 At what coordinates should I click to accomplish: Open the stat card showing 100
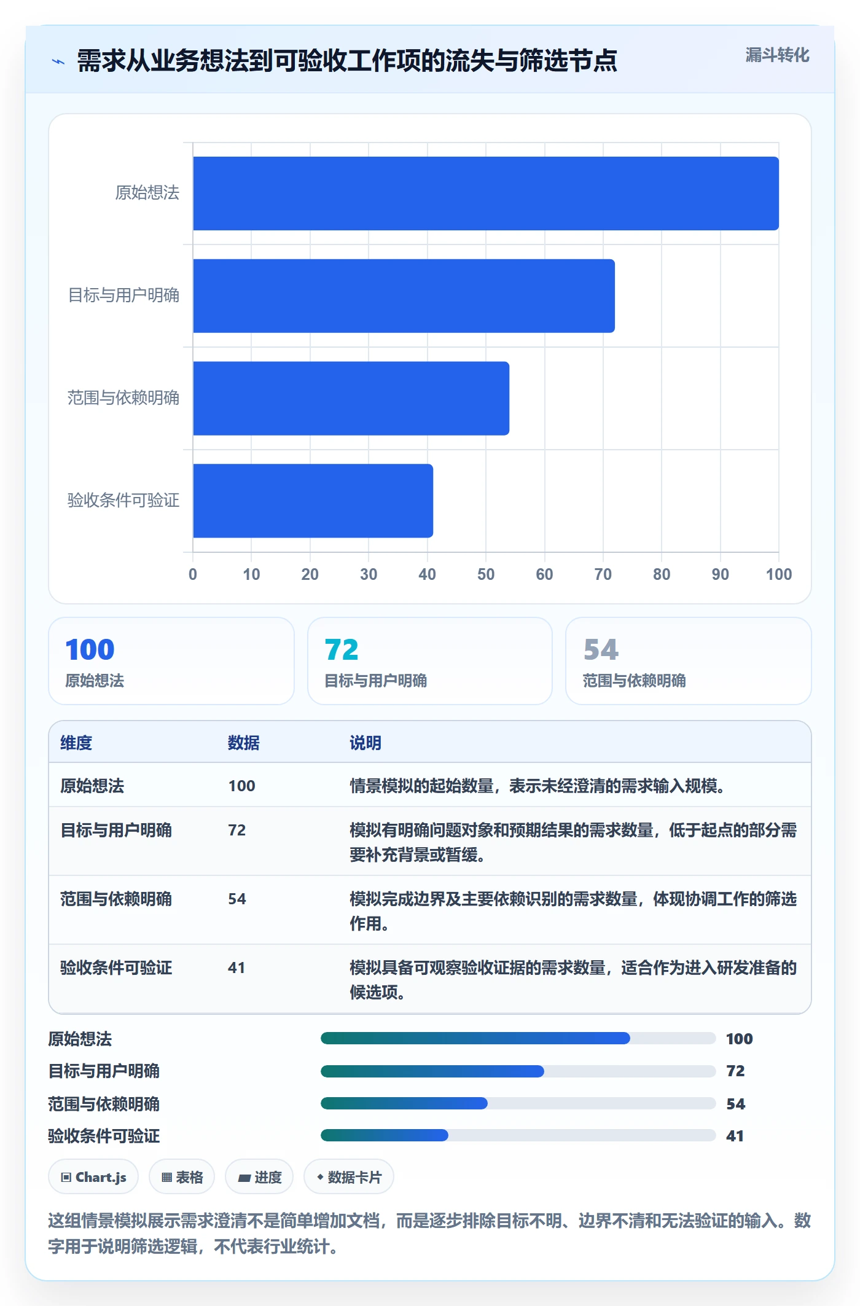(x=171, y=661)
